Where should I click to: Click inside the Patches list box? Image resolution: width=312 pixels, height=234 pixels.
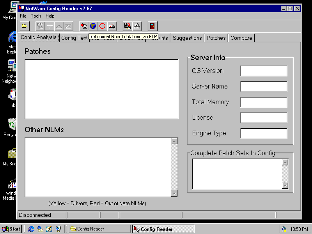101,89
